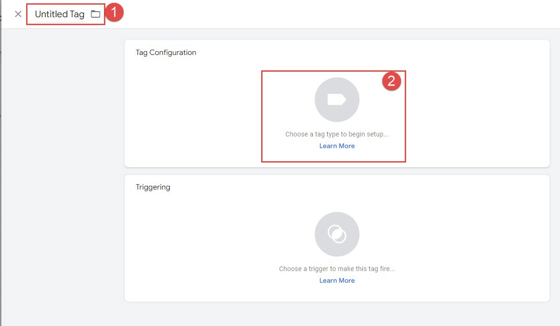This screenshot has width=560, height=326.
Task: Open Learn More under trigger prompt
Action: 337,280
